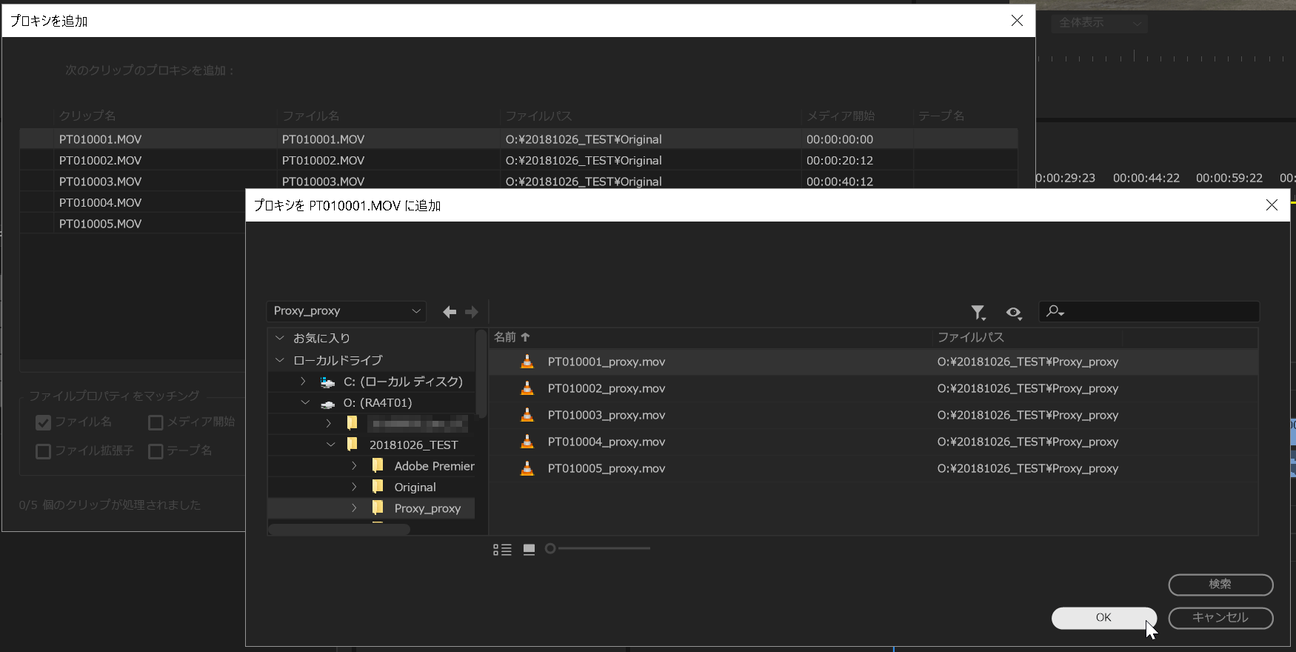Click the VLC icon for PT010003_proxy.mov
The image size is (1296, 652).
coord(527,415)
